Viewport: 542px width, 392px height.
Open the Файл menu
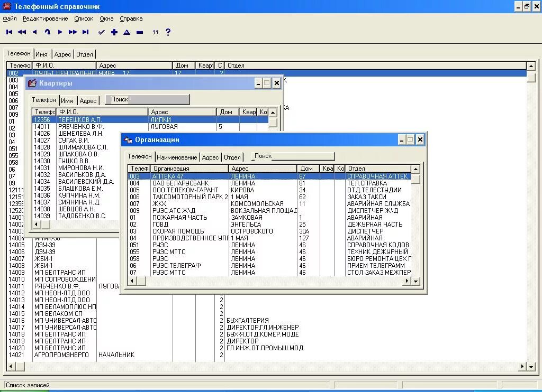coord(10,18)
